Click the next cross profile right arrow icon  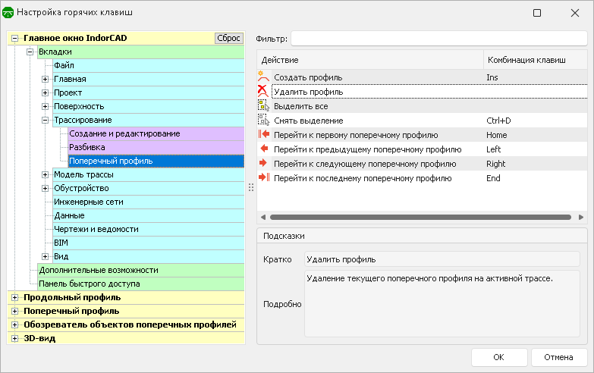point(263,164)
